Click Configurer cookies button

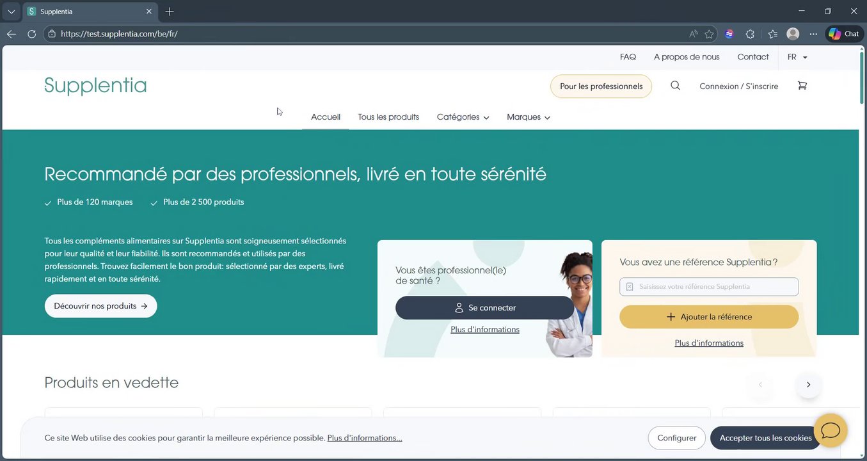(676, 438)
